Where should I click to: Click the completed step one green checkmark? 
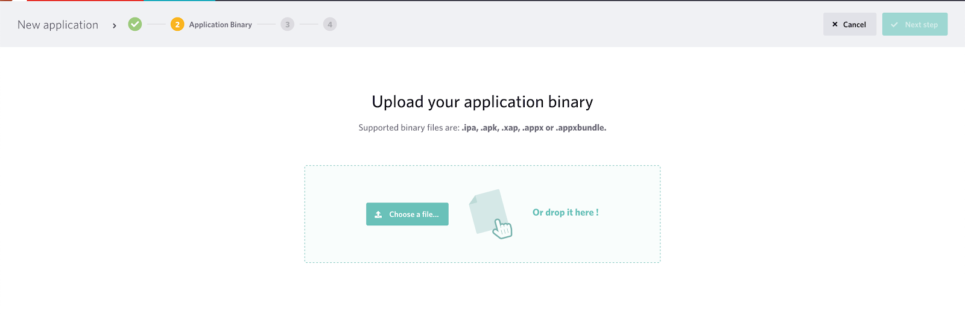135,24
